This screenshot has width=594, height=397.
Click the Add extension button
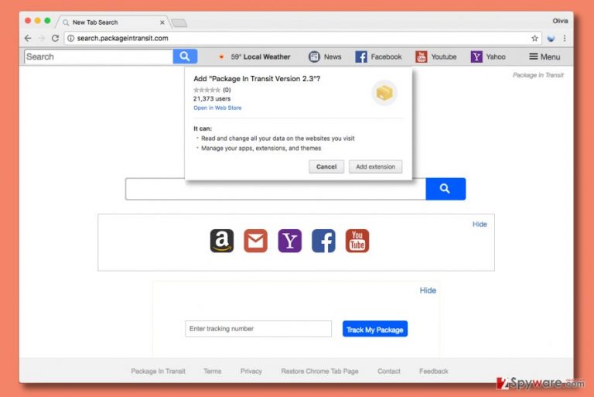(375, 167)
